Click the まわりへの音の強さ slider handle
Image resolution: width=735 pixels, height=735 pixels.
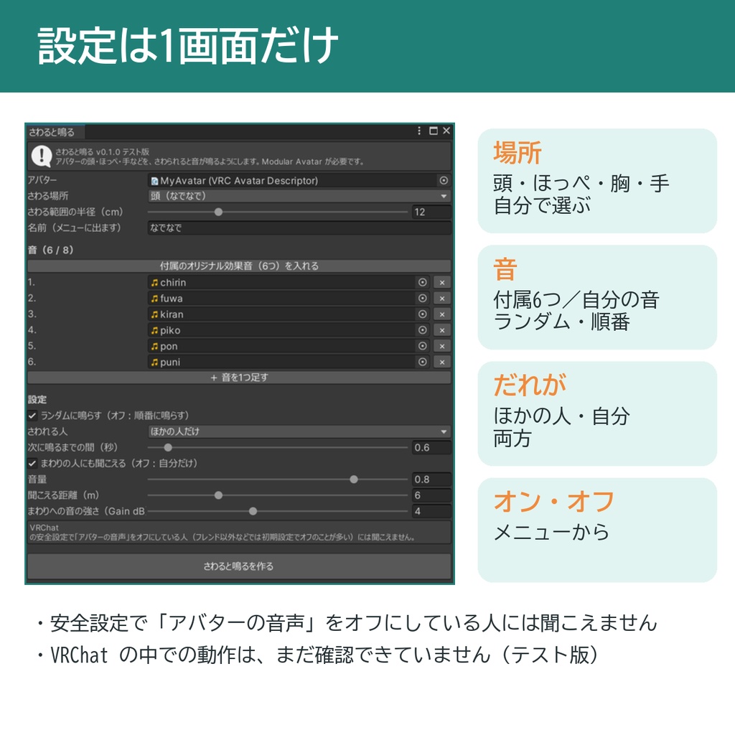pos(253,511)
